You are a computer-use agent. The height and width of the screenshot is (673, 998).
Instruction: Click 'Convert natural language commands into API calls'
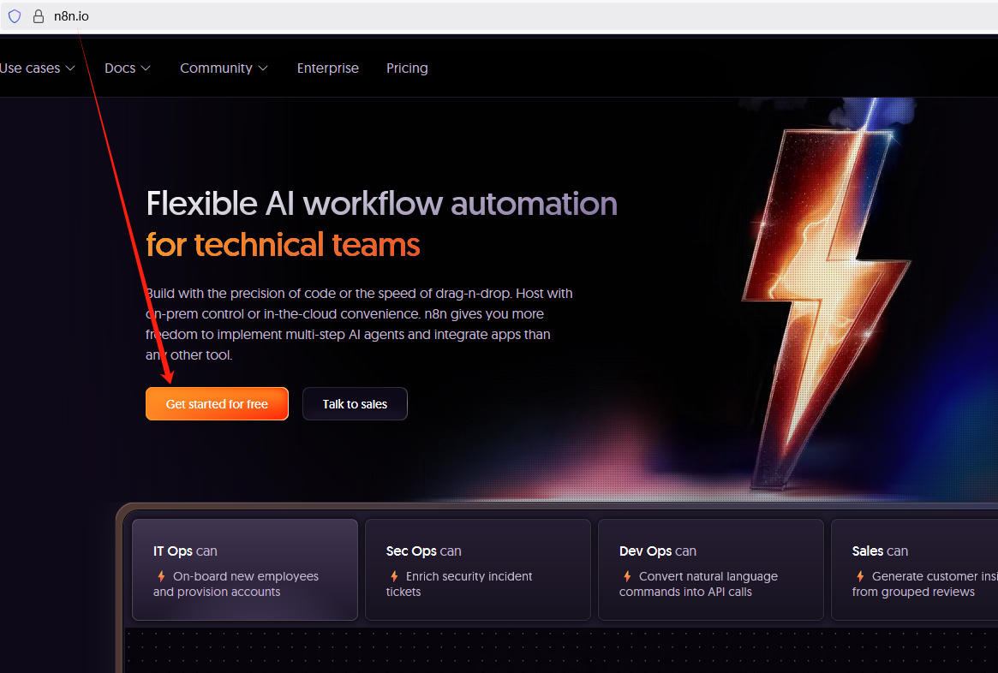698,584
